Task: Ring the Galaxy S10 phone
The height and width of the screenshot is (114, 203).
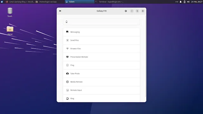Action: coord(101,98)
